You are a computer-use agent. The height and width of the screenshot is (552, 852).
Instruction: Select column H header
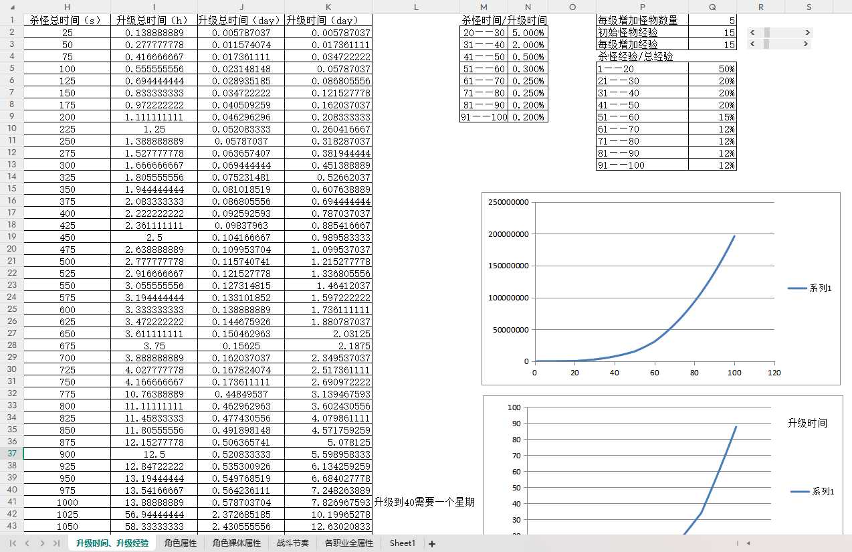coord(67,7)
